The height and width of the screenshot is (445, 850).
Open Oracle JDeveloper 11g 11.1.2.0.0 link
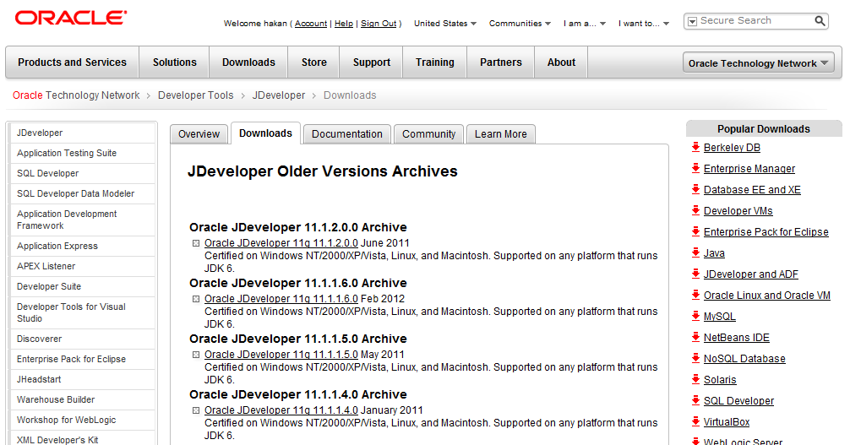(281, 243)
